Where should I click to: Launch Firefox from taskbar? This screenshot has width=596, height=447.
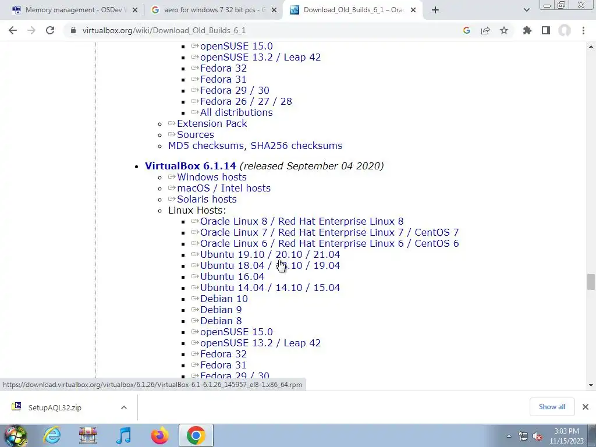click(x=159, y=435)
